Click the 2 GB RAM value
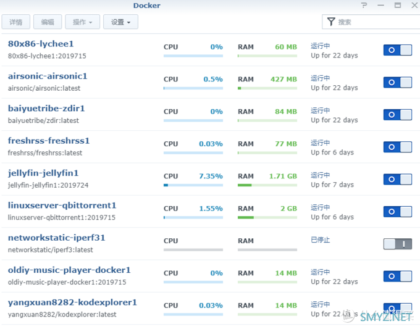The height and width of the screenshot is (329, 420). (x=289, y=209)
